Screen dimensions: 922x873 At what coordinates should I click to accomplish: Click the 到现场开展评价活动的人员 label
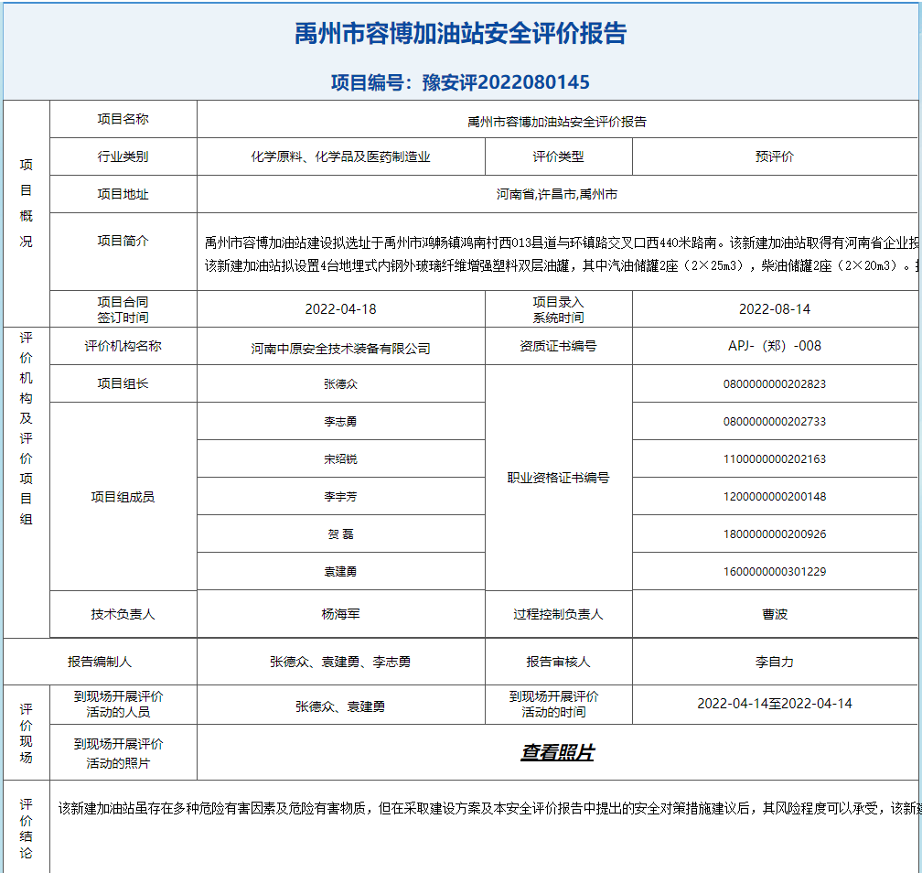click(118, 705)
